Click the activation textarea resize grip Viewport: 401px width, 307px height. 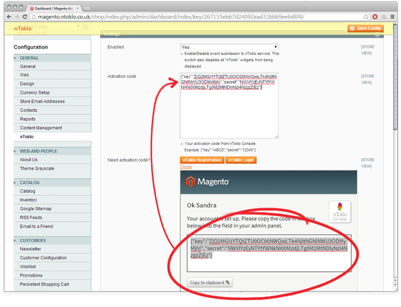(x=277, y=137)
